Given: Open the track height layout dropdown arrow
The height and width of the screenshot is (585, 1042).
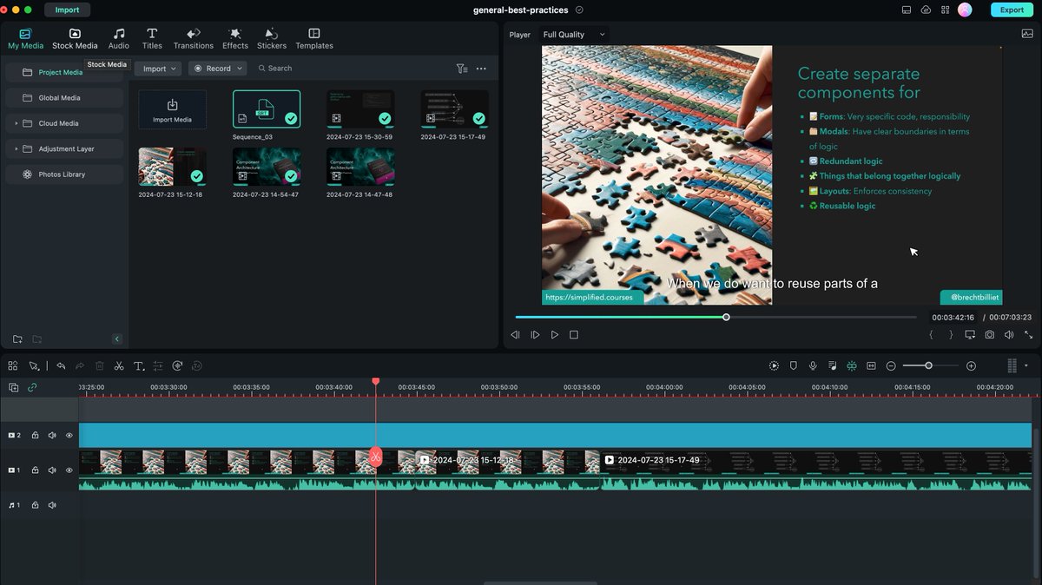Looking at the screenshot, I should tap(1026, 366).
